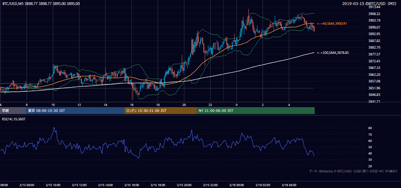This screenshot has width=401, height=188.
Task: Click the 3/15 08:00 date label
Action: pos(27,185)
